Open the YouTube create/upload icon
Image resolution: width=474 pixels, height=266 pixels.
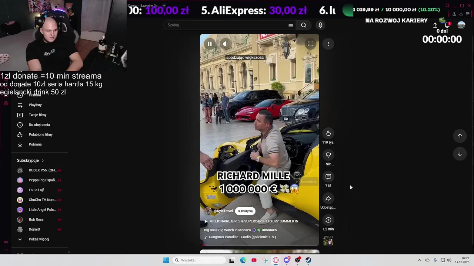tap(435, 25)
